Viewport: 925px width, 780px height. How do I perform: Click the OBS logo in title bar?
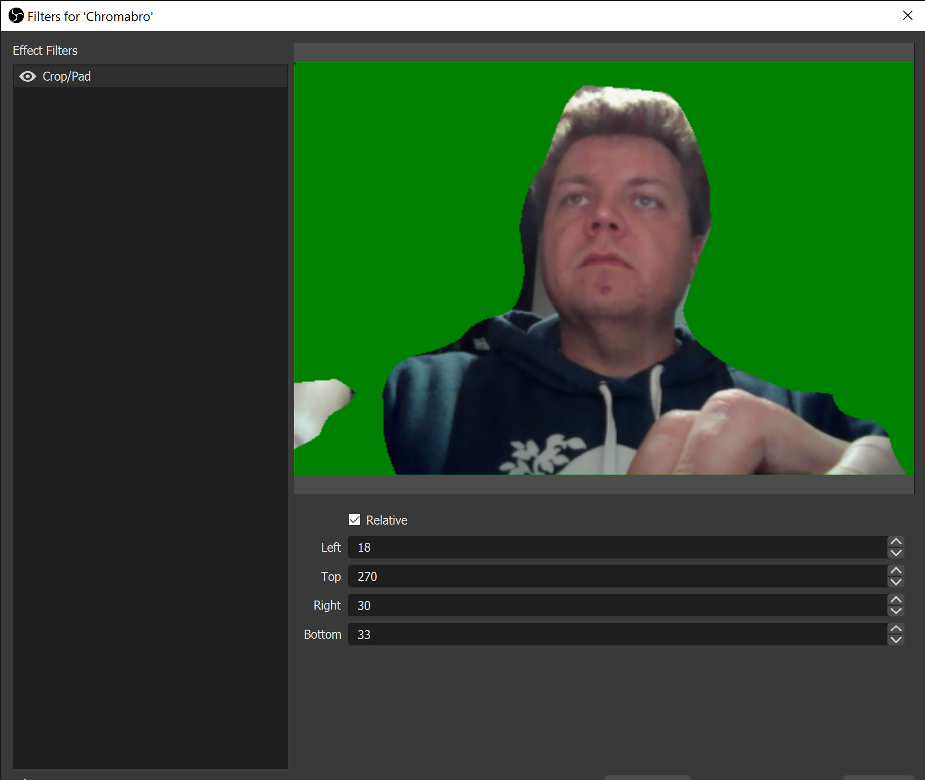(x=16, y=16)
